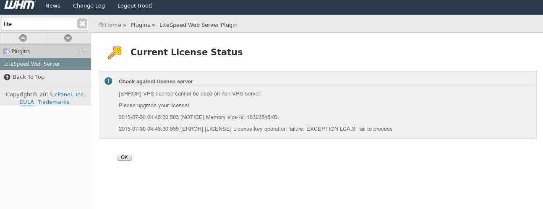Image resolution: width=543 pixels, height=209 pixels.
Task: Open the EULA link
Action: [x=27, y=102]
